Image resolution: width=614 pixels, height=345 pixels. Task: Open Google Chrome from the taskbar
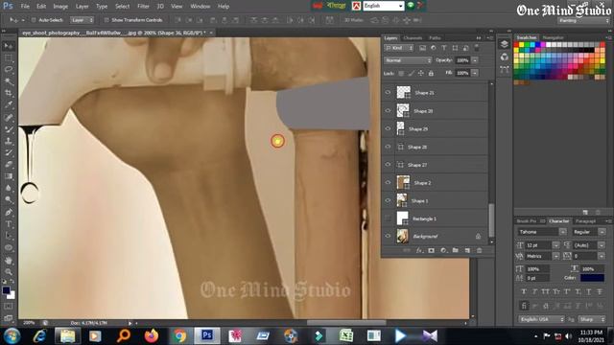click(179, 335)
